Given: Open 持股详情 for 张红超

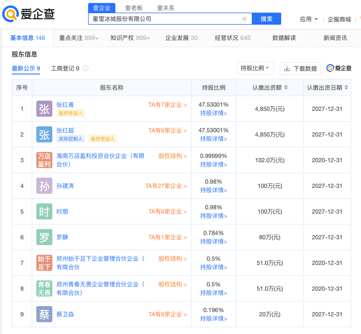Looking at the screenshot, I should coord(214,139).
